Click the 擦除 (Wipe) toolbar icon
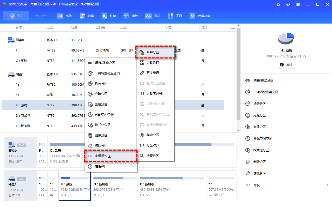 pyautogui.click(x=131, y=16)
